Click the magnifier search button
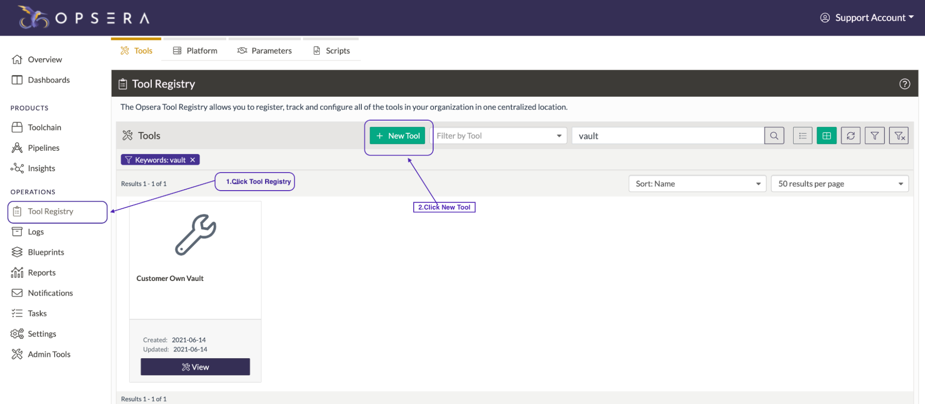This screenshot has width=925, height=404. click(774, 136)
